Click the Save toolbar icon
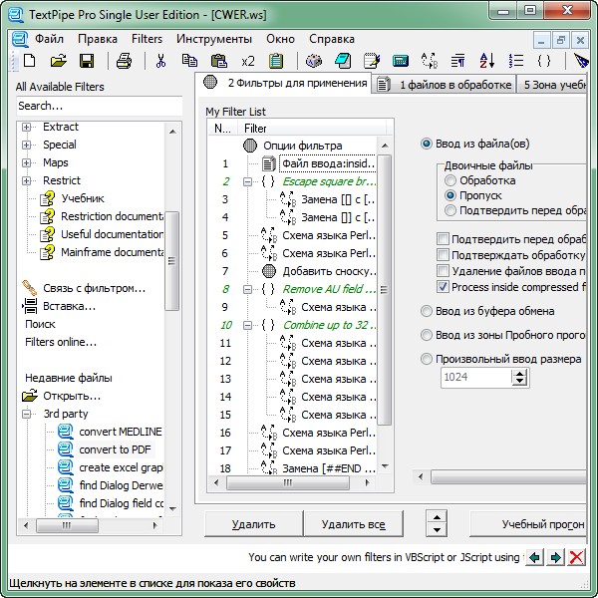This screenshot has width=598, height=598. pyautogui.click(x=88, y=62)
